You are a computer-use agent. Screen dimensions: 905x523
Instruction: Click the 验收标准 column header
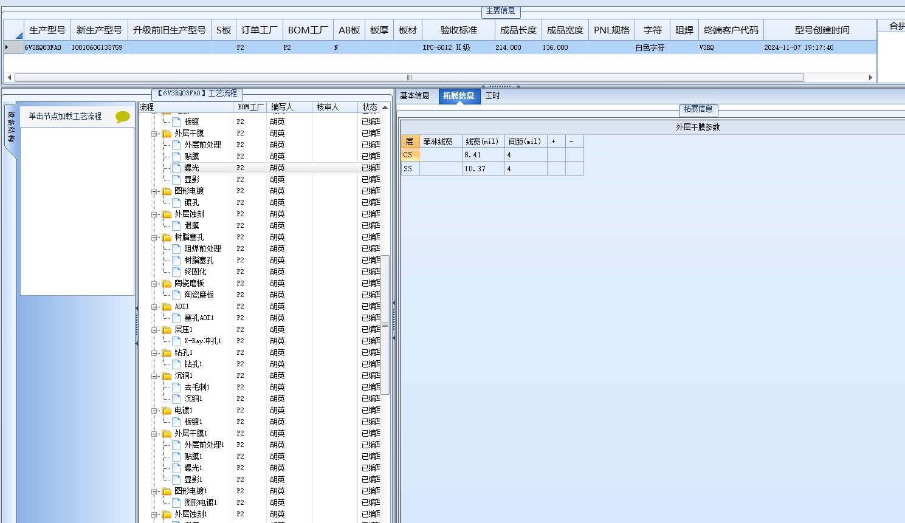[459, 30]
